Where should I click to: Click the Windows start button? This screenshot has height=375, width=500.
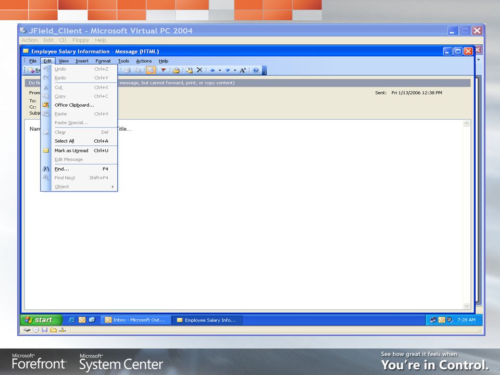tap(40, 319)
